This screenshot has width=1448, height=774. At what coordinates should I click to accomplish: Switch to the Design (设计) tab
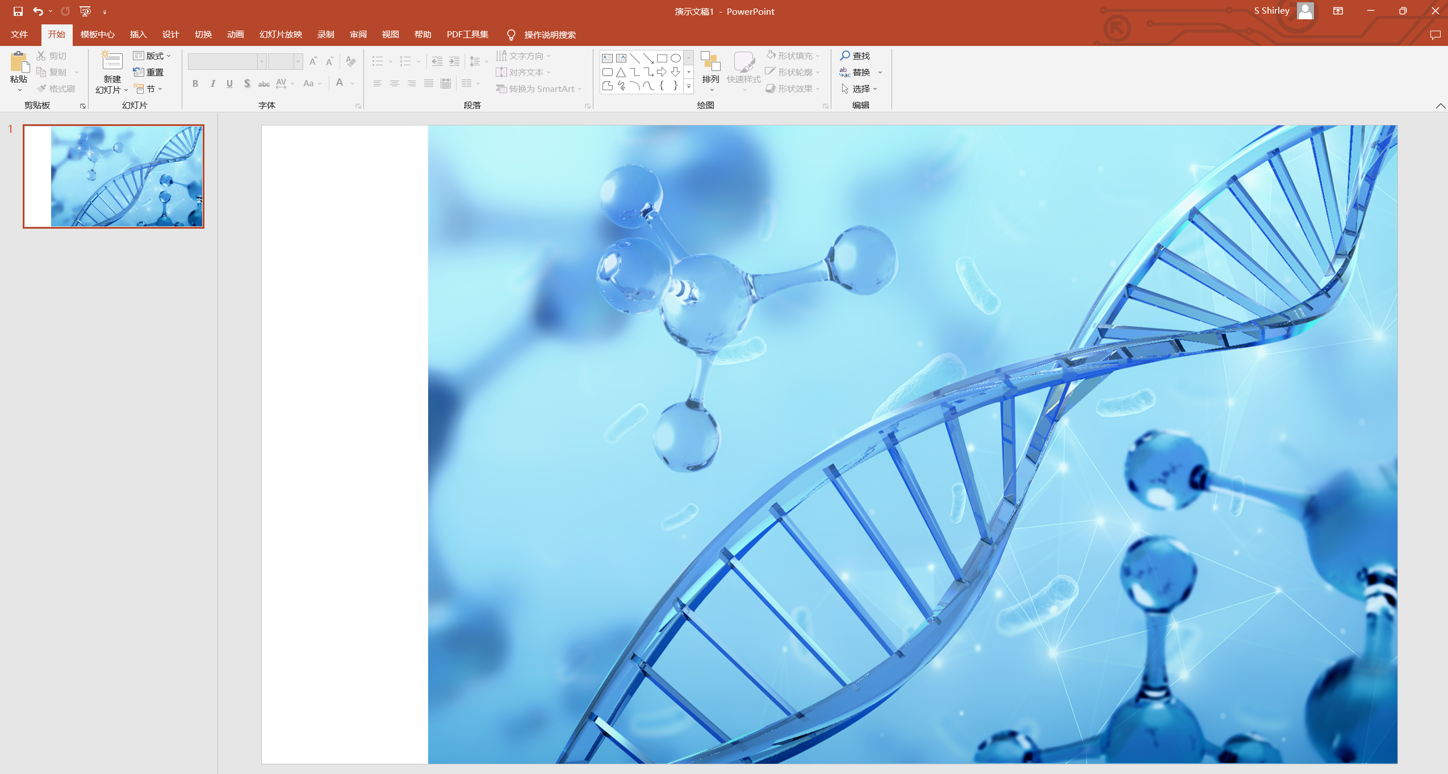coord(170,35)
